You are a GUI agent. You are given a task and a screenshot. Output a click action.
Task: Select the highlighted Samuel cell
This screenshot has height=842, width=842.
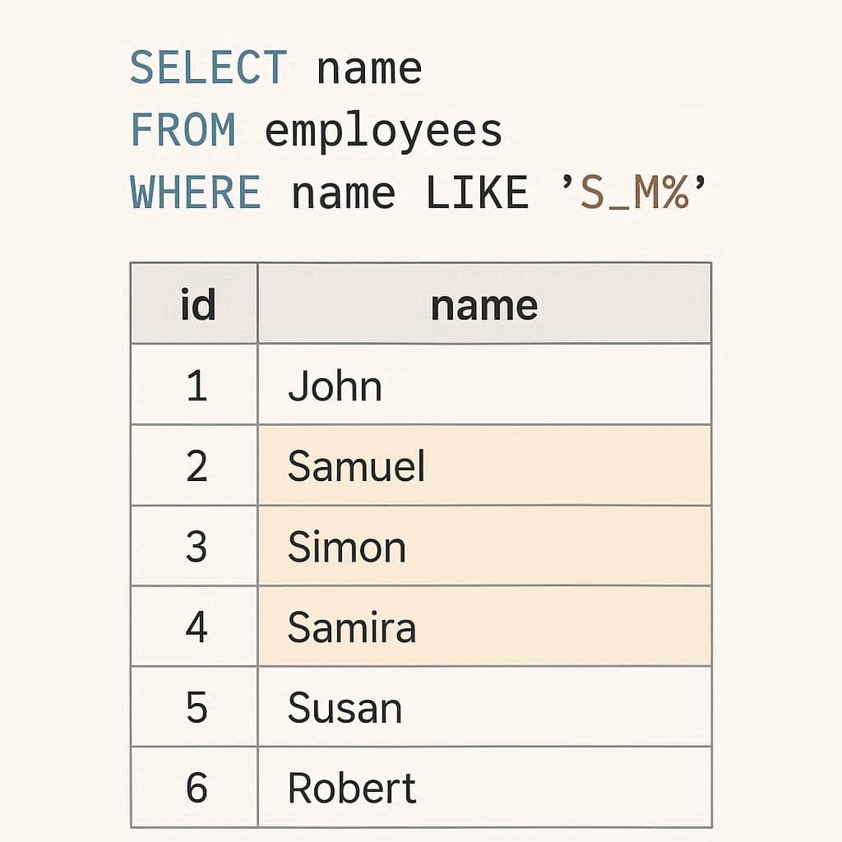click(484, 465)
